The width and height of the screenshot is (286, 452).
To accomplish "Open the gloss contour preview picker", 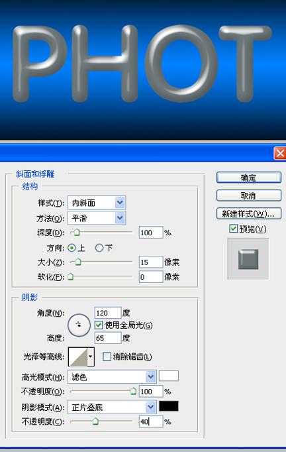I will click(x=77, y=357).
